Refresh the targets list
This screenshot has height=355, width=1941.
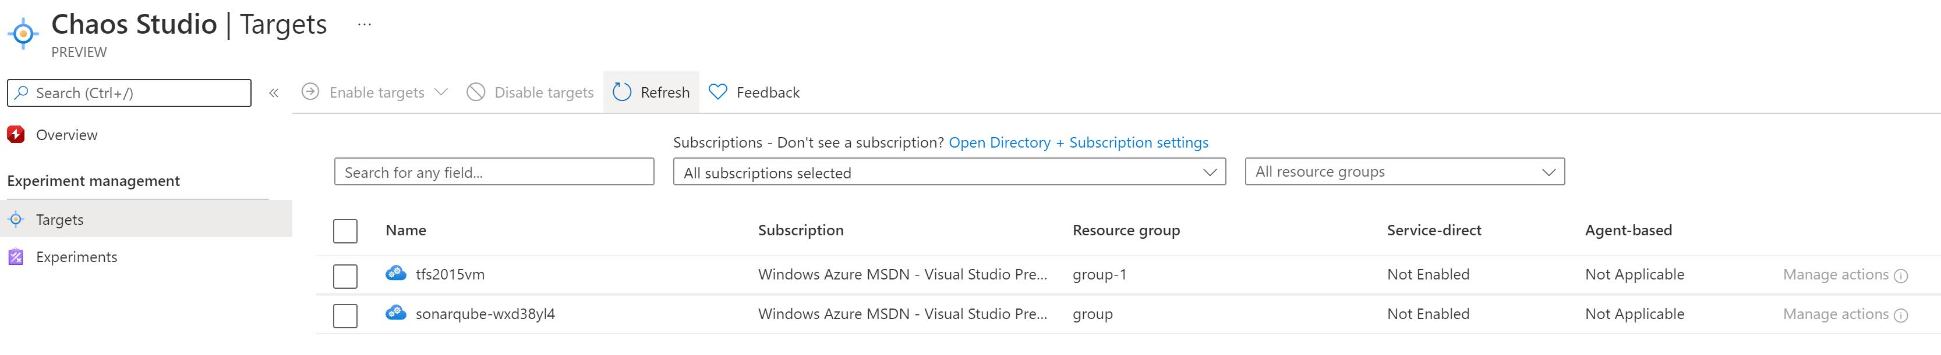651,92
